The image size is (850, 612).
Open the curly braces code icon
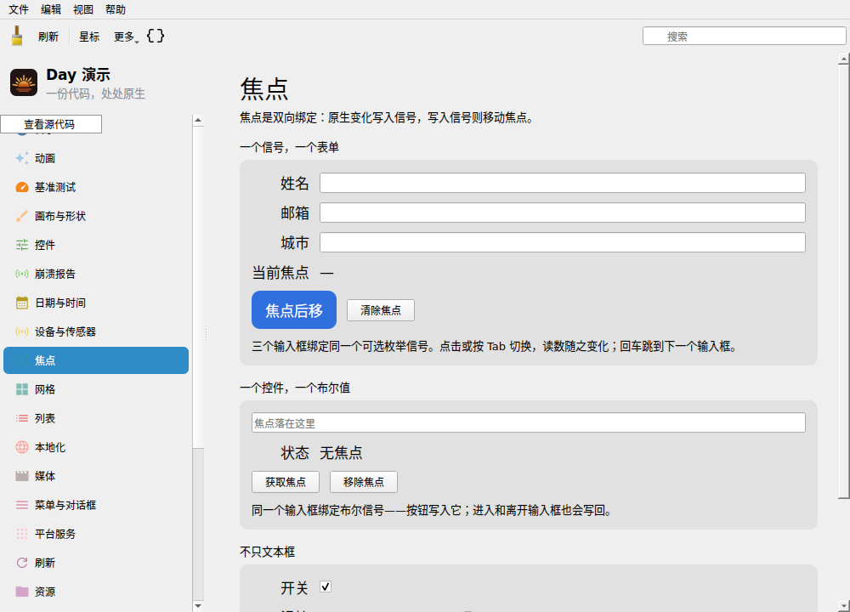coord(156,37)
